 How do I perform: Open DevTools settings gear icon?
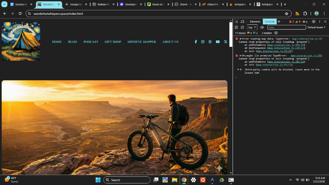tap(314, 22)
